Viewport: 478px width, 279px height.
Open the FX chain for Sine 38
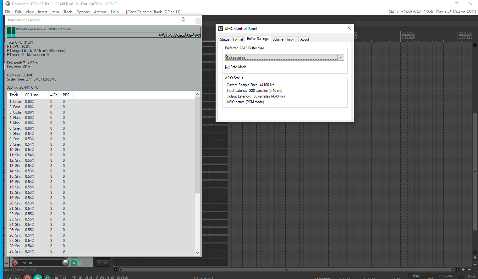[x=74, y=263]
